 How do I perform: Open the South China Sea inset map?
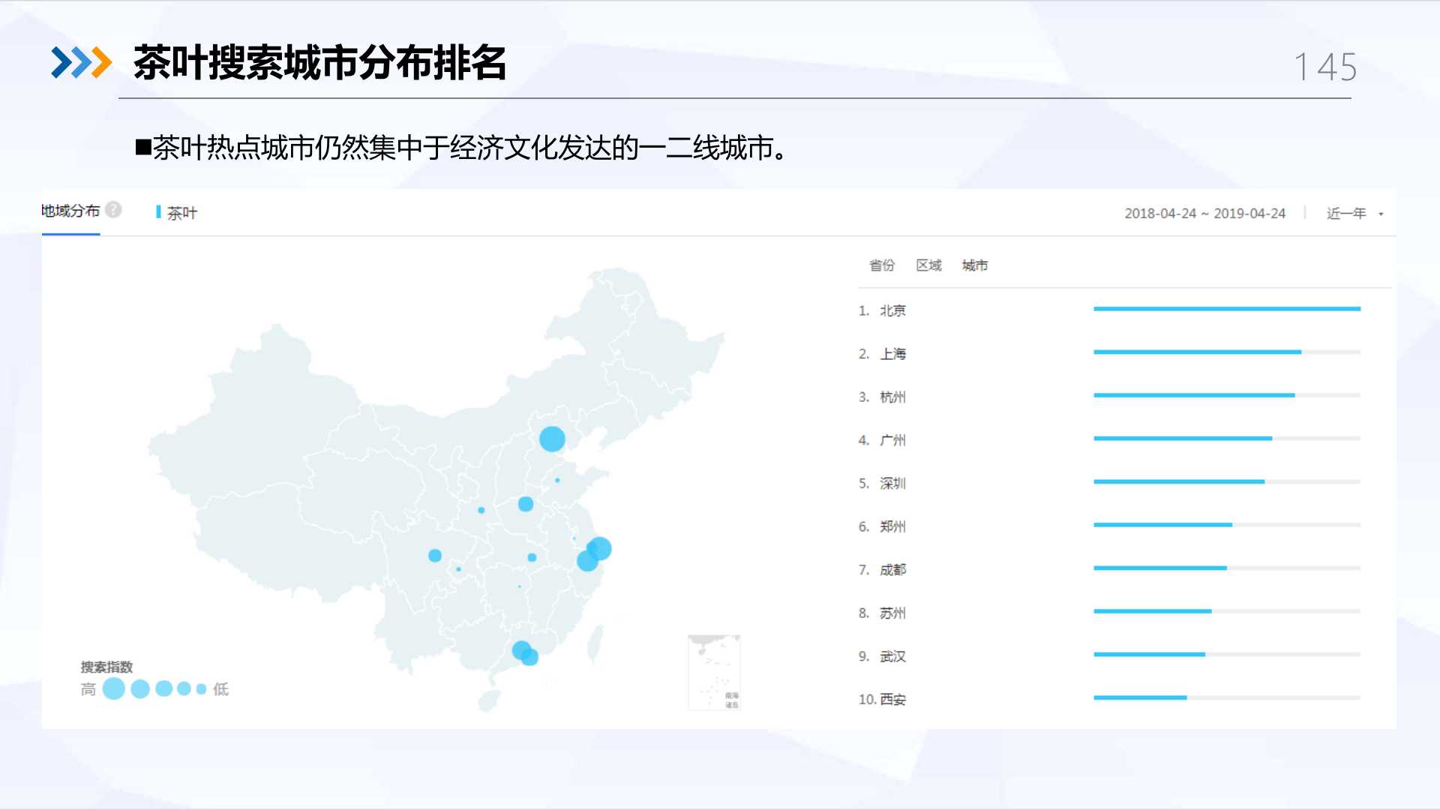coord(714,673)
